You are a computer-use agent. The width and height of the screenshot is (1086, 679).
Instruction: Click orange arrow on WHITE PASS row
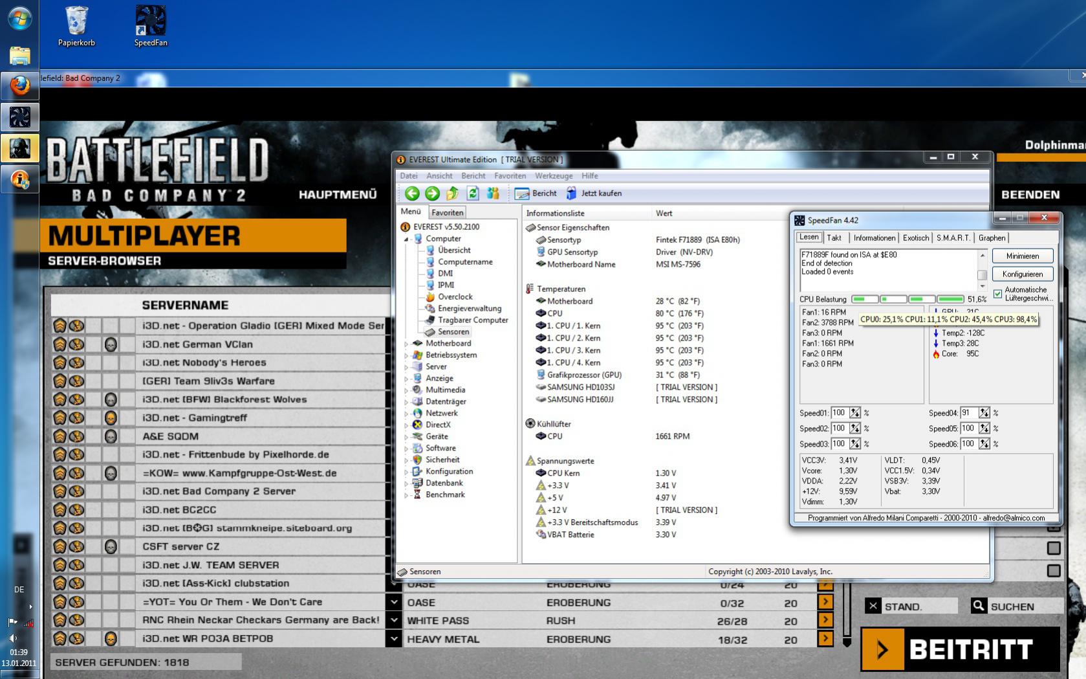[825, 620]
